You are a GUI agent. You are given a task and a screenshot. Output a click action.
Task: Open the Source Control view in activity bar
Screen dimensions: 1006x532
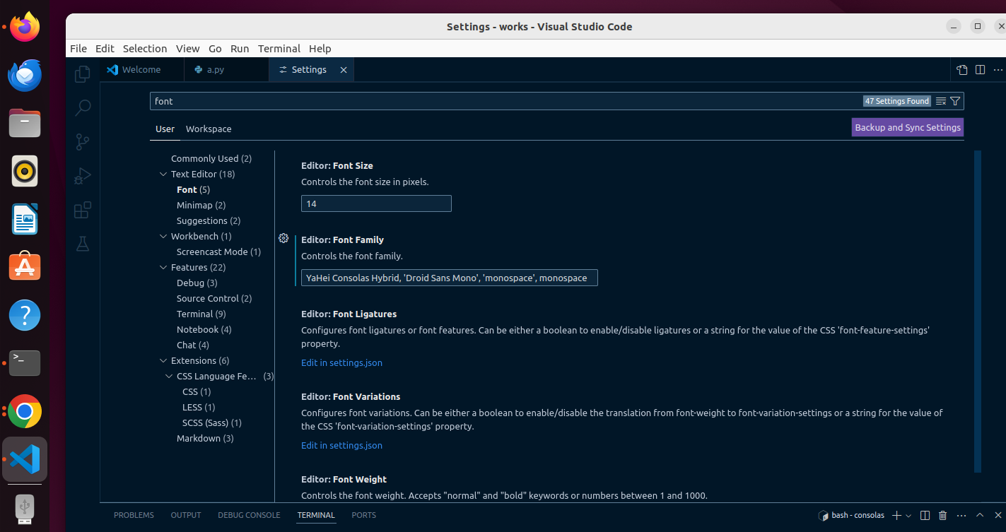coord(83,141)
